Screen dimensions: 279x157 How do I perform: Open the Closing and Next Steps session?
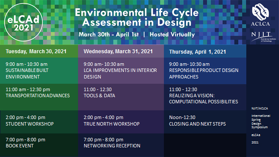tap(205, 122)
